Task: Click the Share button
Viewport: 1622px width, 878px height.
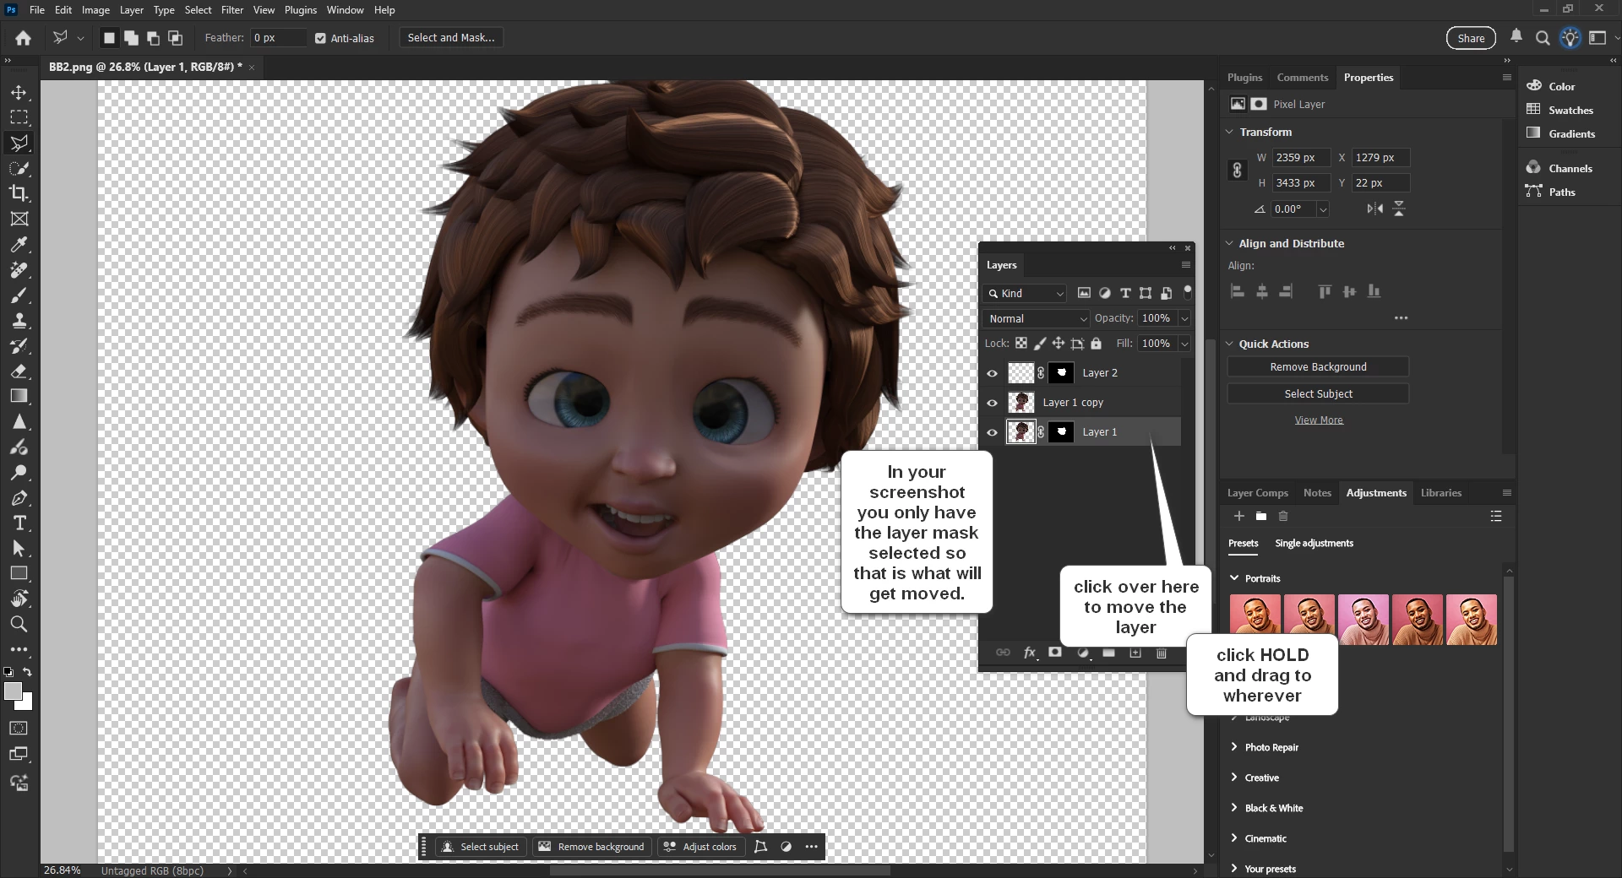Action: coord(1471,38)
